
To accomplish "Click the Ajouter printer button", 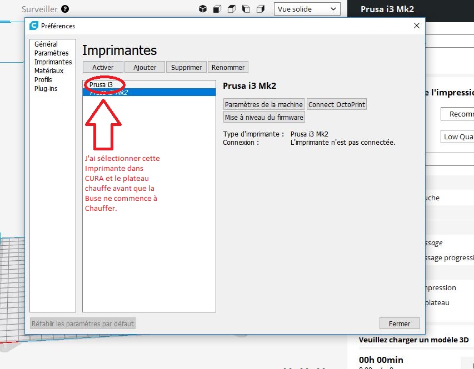I will tap(145, 67).
